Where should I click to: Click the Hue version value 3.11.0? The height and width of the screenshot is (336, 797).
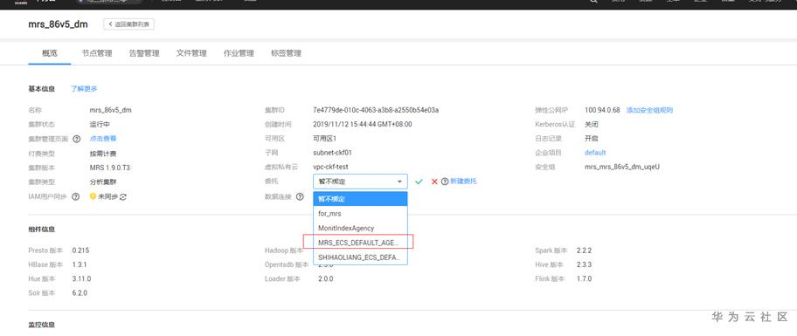pos(81,278)
